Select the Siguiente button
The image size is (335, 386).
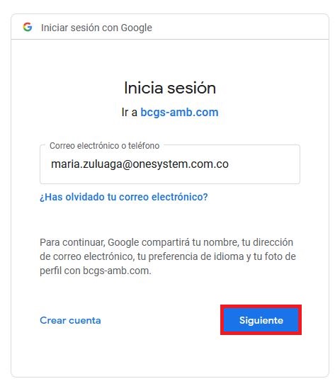261,320
